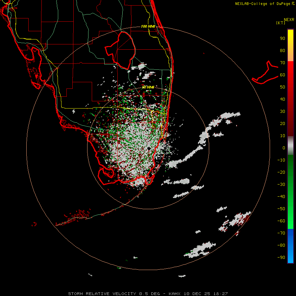Viewport: 296px width, 296px height.
Task: Click the 0 value on the velocity legend
Action: point(284,148)
